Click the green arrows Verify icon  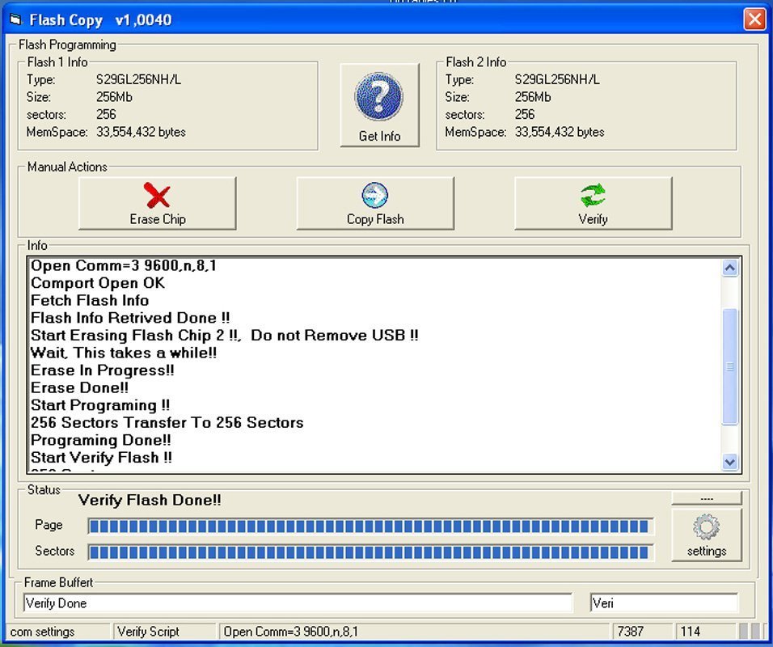coord(593,196)
